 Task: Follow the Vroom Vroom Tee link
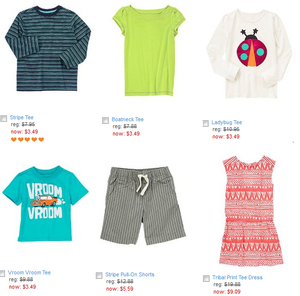[x=30, y=273]
